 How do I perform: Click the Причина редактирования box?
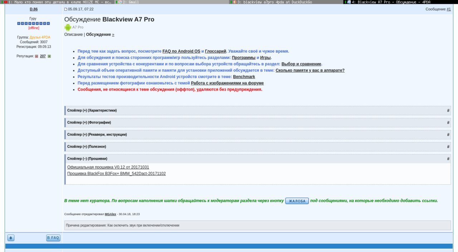(258, 226)
